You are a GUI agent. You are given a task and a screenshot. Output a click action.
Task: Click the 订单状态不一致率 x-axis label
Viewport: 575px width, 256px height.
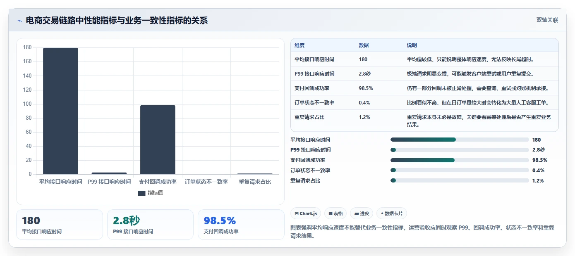[x=206, y=182]
